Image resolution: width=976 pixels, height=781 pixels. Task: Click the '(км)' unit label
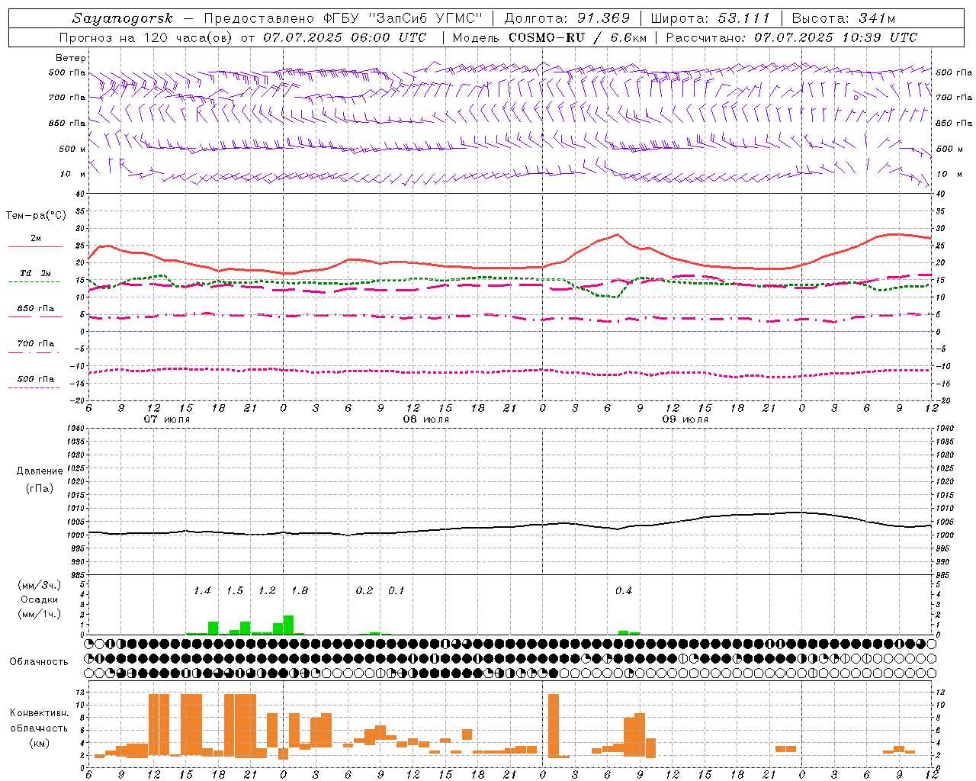(39, 743)
